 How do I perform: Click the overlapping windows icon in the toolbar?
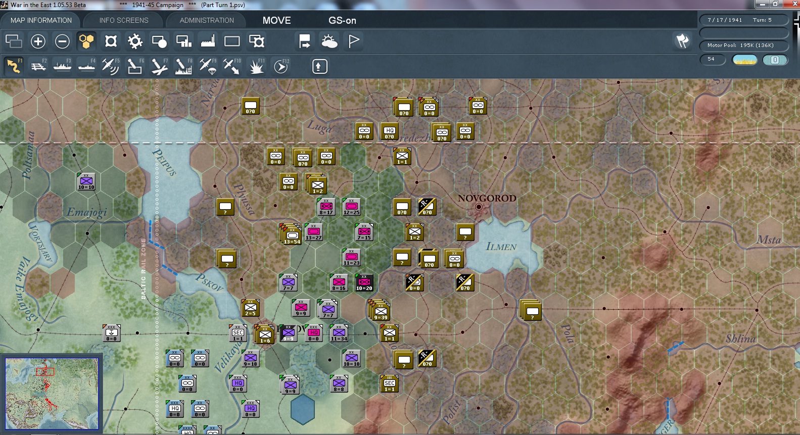[14, 41]
